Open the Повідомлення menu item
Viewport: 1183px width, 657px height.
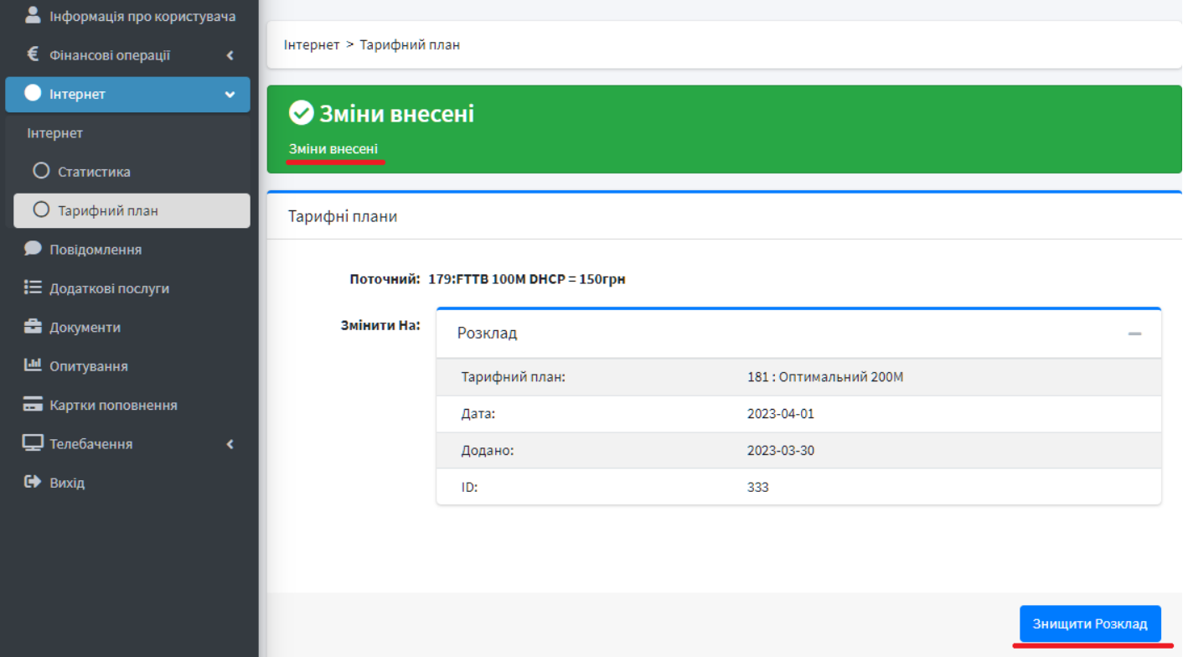tap(95, 250)
